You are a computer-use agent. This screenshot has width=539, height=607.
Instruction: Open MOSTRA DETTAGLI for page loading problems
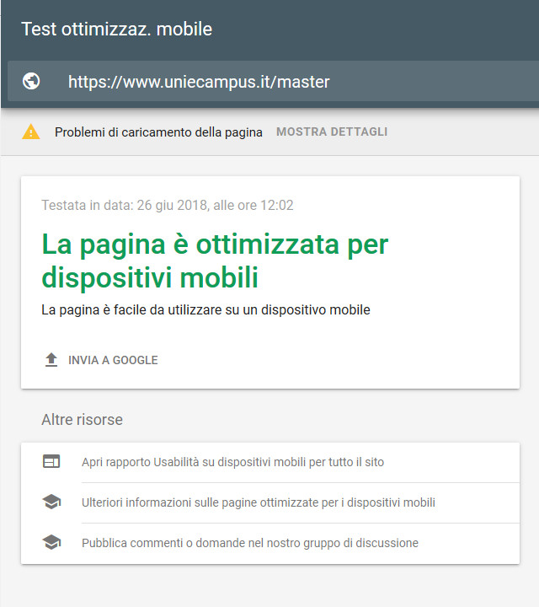point(332,132)
